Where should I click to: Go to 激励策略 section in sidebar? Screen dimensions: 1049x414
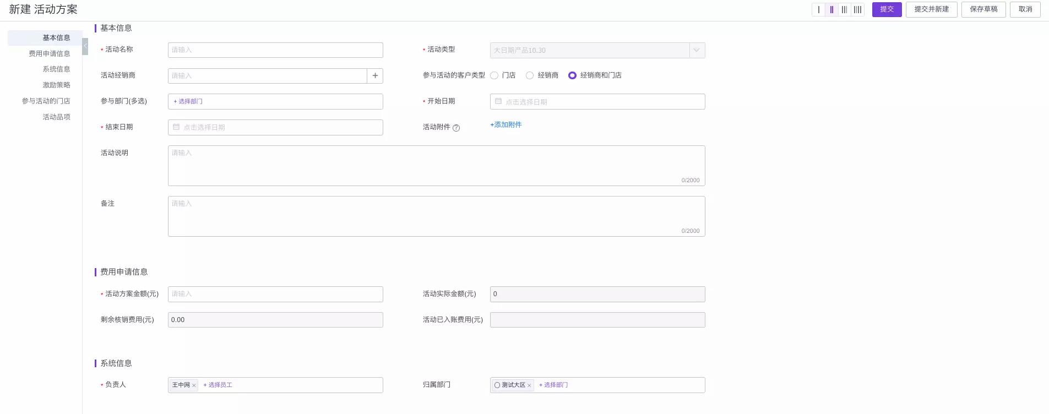[x=56, y=85]
